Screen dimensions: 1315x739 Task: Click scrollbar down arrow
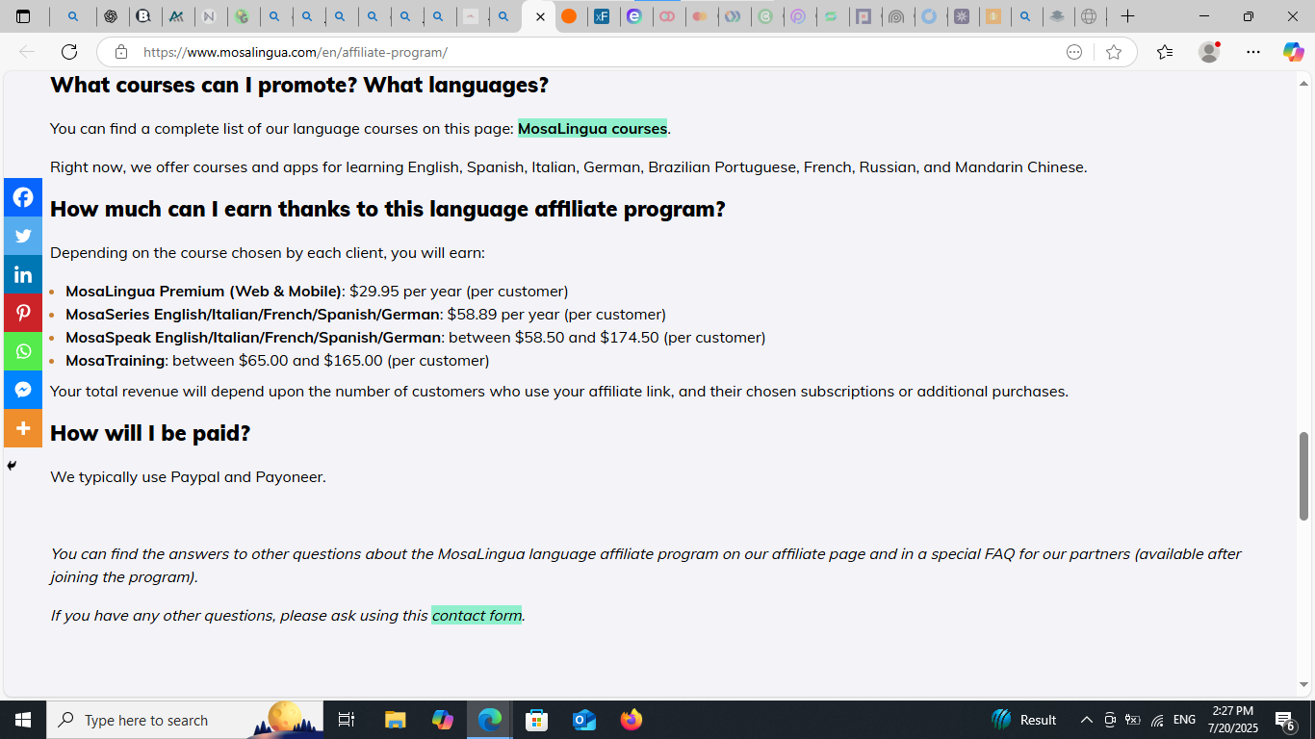tap(1304, 685)
